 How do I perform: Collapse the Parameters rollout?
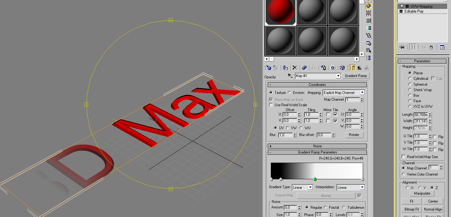pyautogui.click(x=422, y=61)
